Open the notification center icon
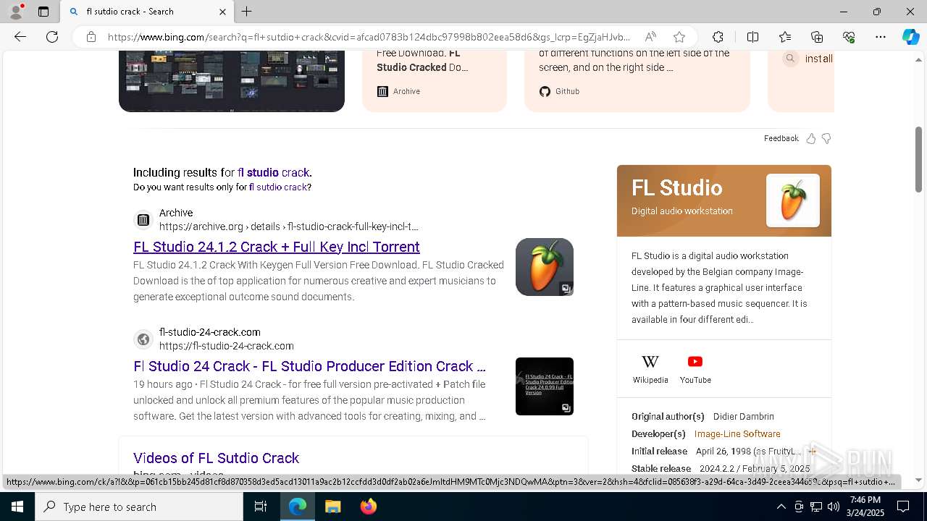Viewport: 927px width, 521px height. pos(903,507)
